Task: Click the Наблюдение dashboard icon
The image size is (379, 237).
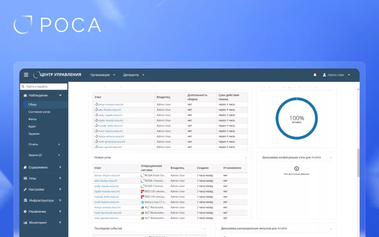Action: [x=25, y=95]
